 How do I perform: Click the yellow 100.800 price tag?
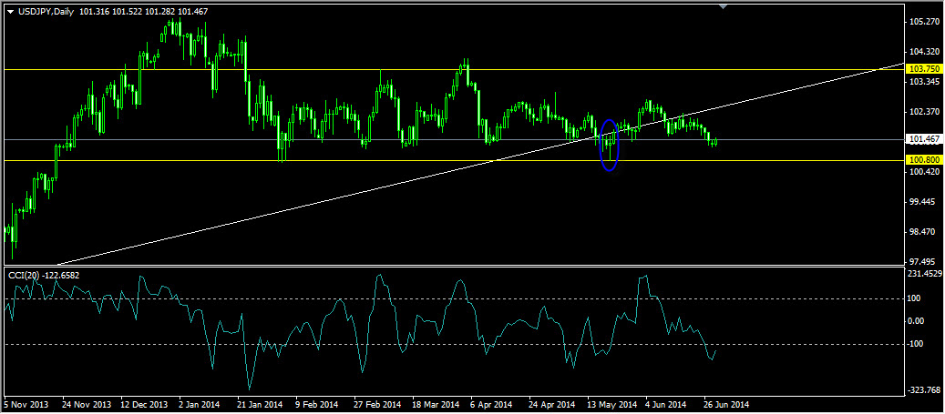[x=925, y=160]
